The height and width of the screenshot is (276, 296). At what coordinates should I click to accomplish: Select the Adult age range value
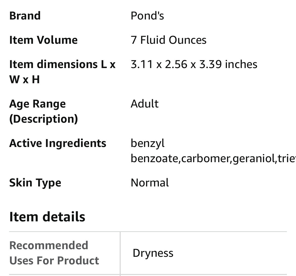point(144,104)
